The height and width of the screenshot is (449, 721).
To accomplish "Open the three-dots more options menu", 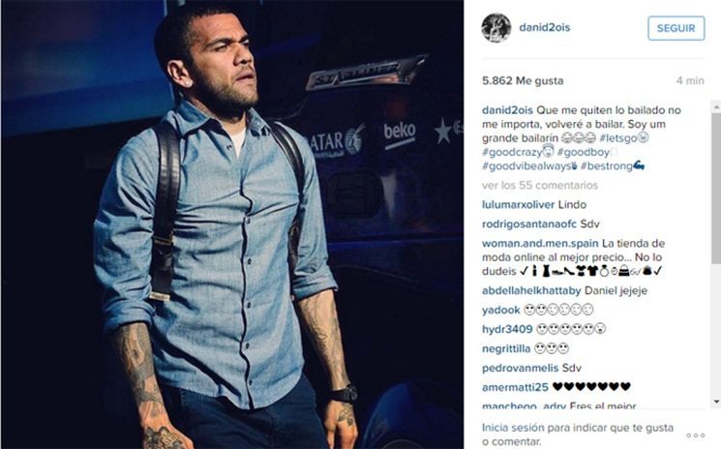I will tap(695, 435).
